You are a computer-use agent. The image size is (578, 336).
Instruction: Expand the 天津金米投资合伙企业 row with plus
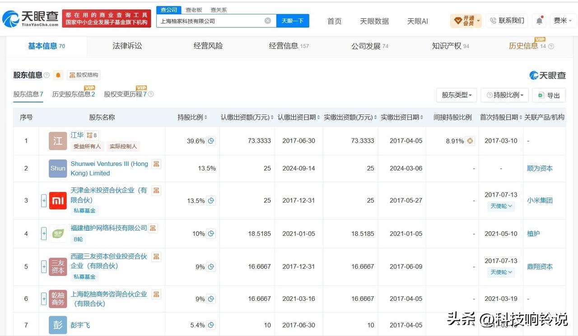pos(44,200)
